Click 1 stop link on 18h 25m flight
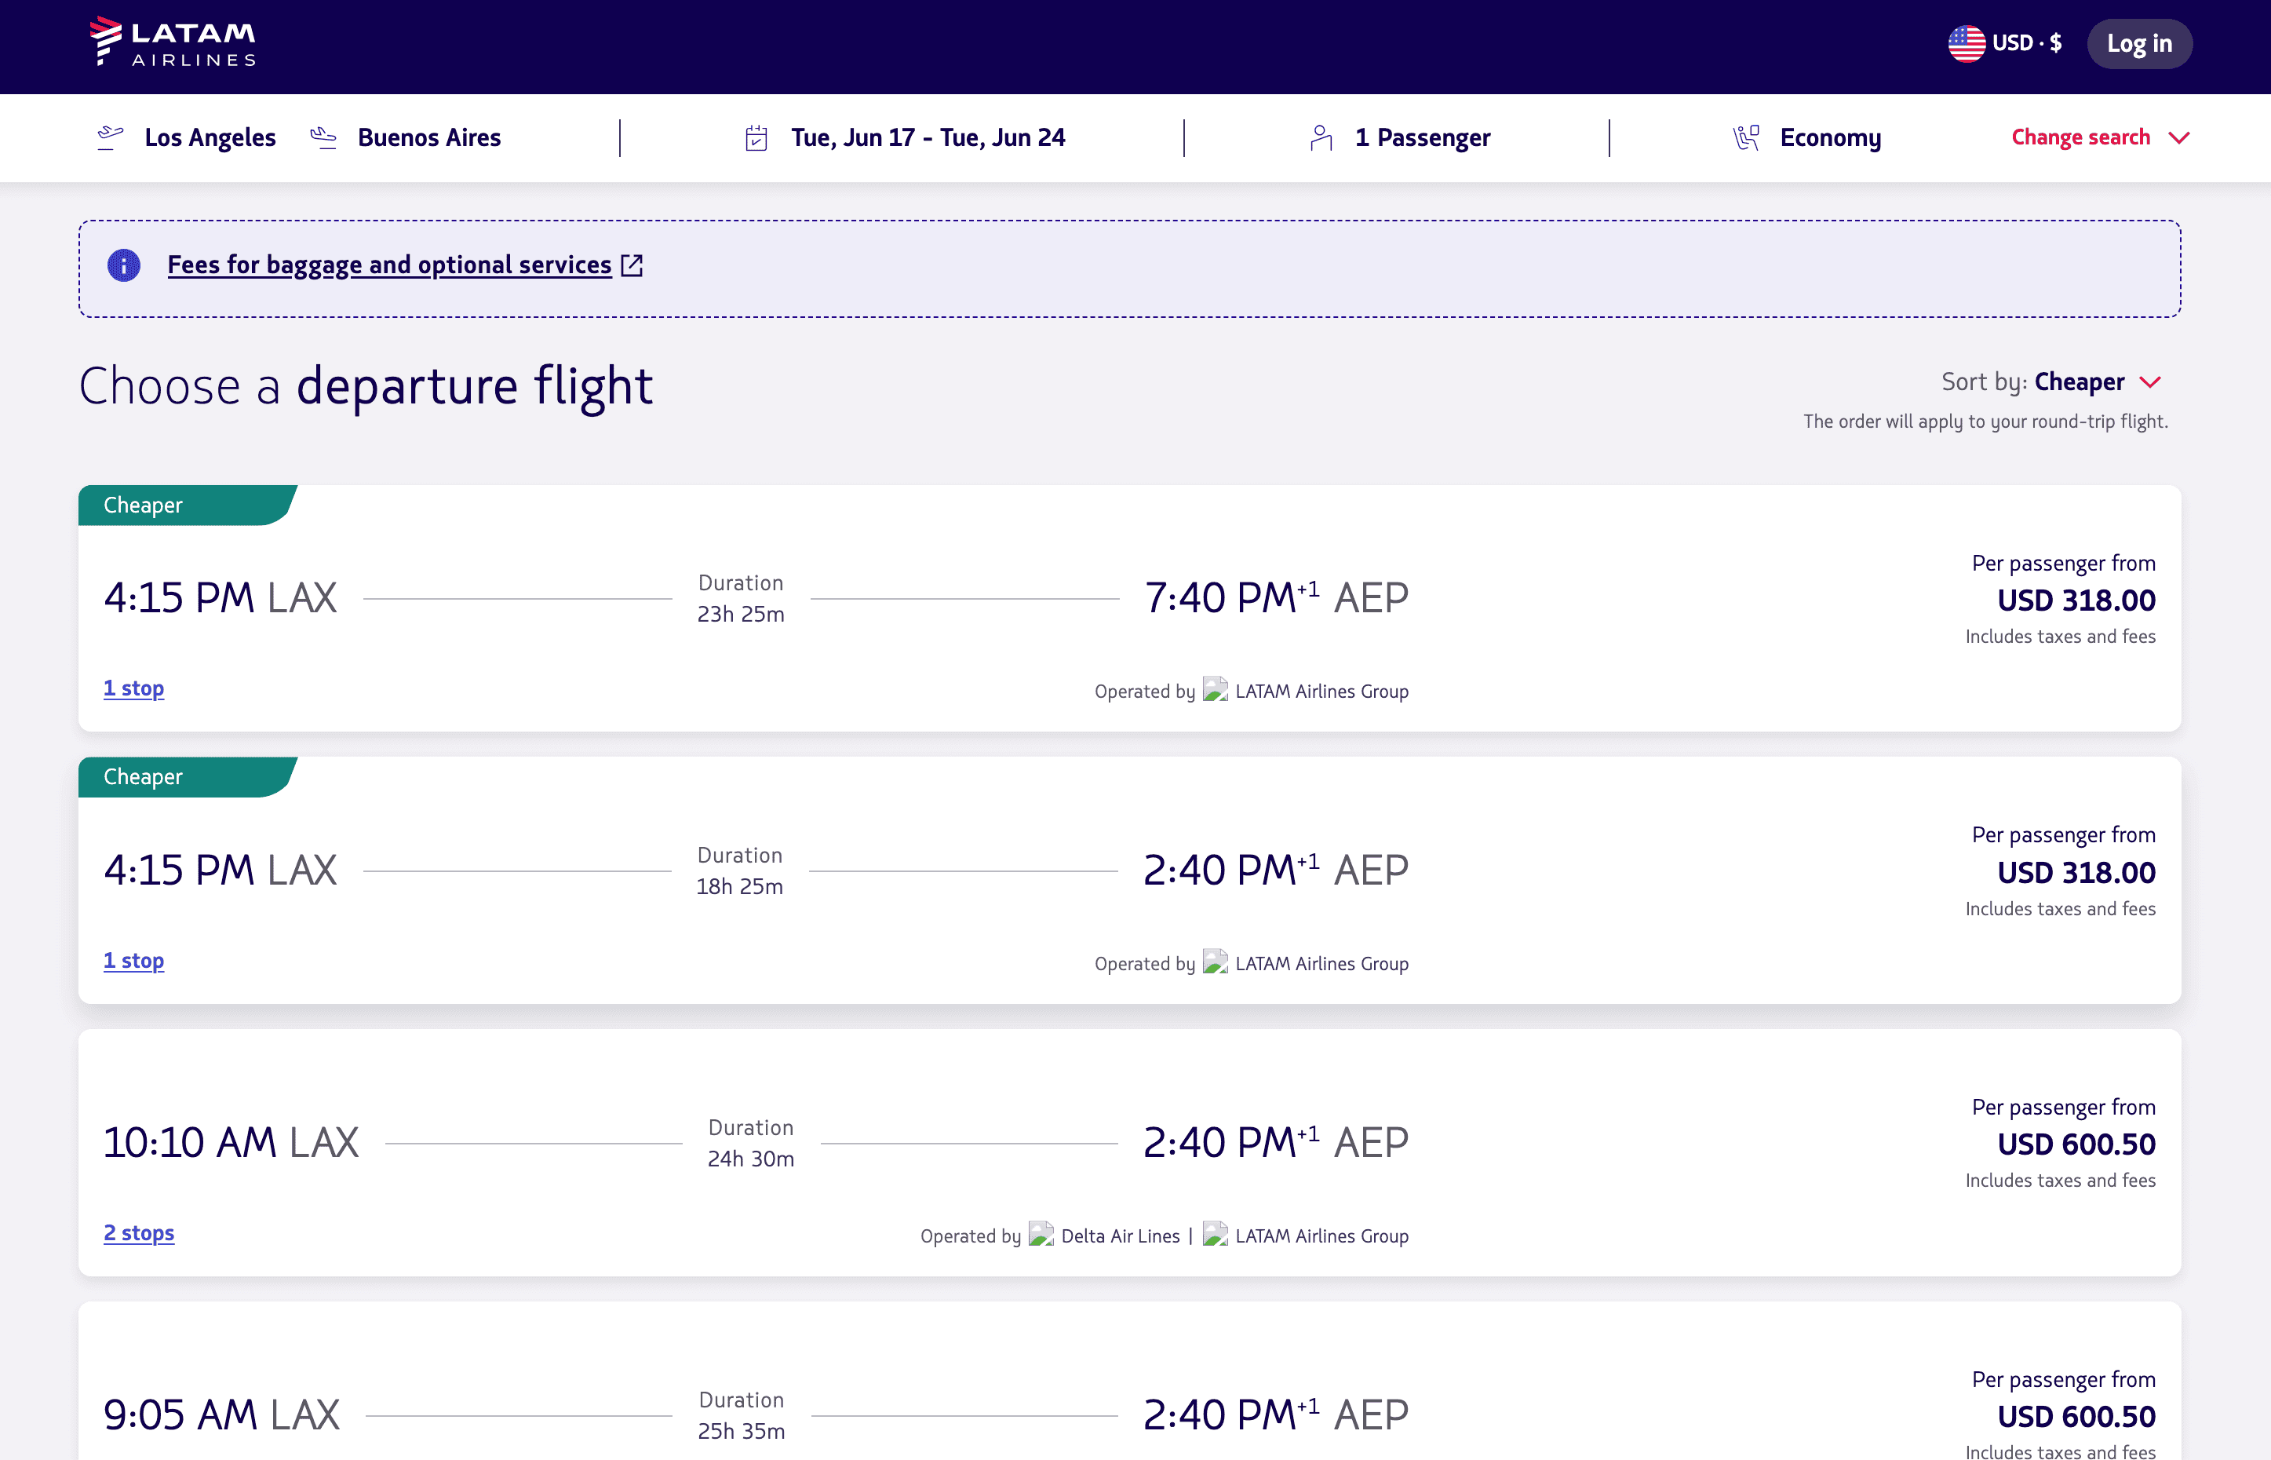The width and height of the screenshot is (2271, 1460). click(x=133, y=960)
